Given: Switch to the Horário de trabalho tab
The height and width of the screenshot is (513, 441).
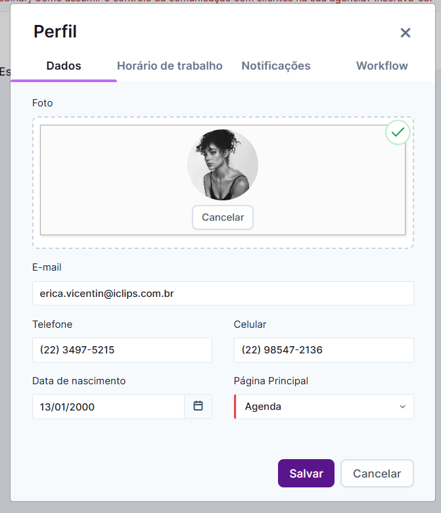Looking at the screenshot, I should [x=170, y=66].
